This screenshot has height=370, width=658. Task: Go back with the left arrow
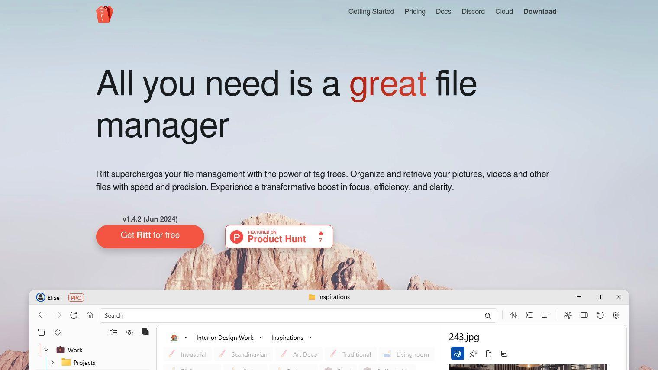pos(42,315)
